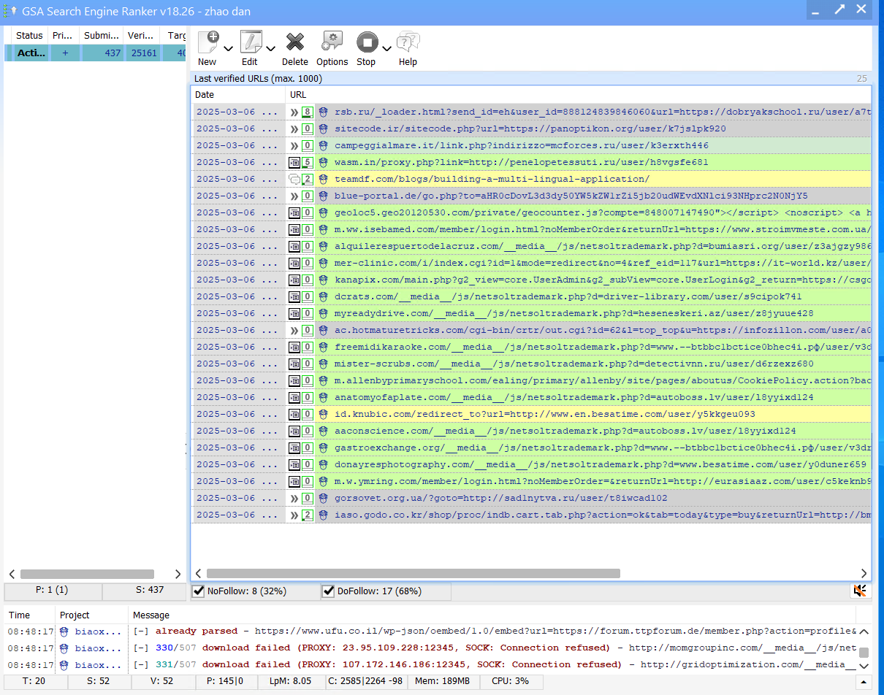The width and height of the screenshot is (884, 695).
Task: Uncheck the NoFollow filter checkbox
Action: (x=198, y=591)
